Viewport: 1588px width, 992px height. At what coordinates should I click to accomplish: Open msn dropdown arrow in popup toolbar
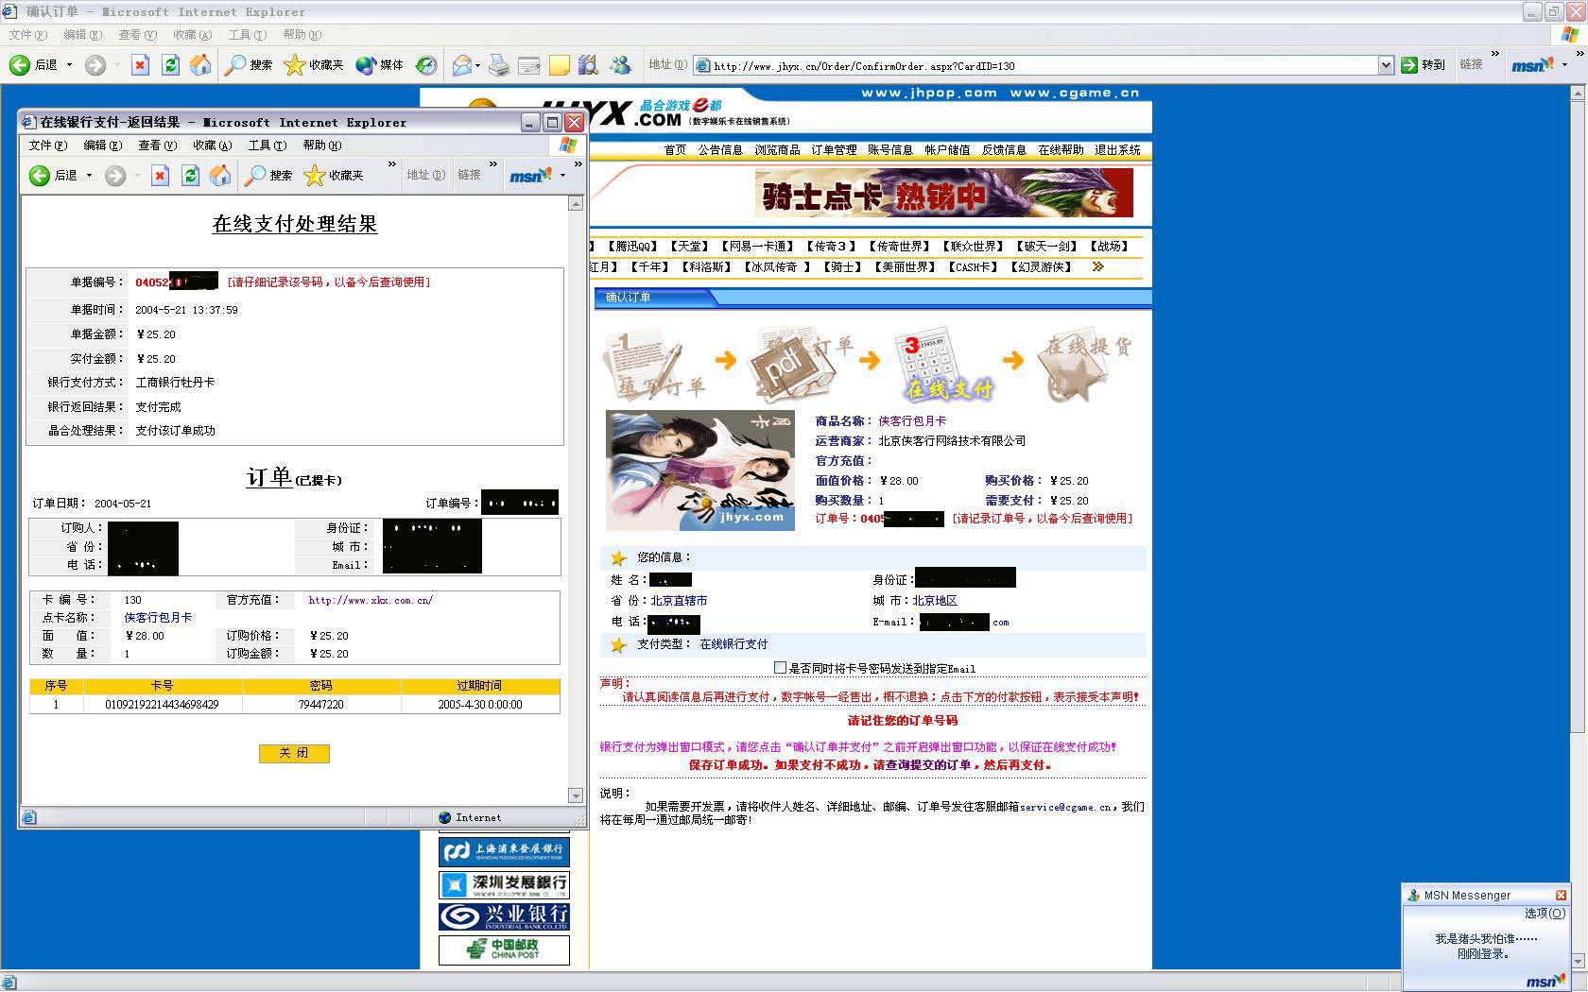pos(563,175)
